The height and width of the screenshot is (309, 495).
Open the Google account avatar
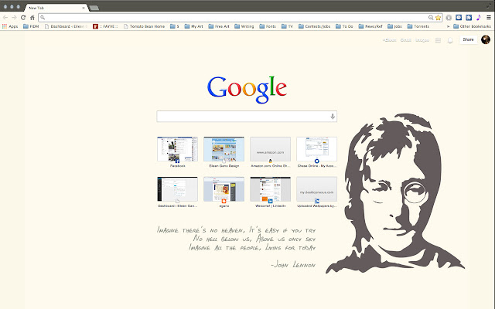click(486, 39)
